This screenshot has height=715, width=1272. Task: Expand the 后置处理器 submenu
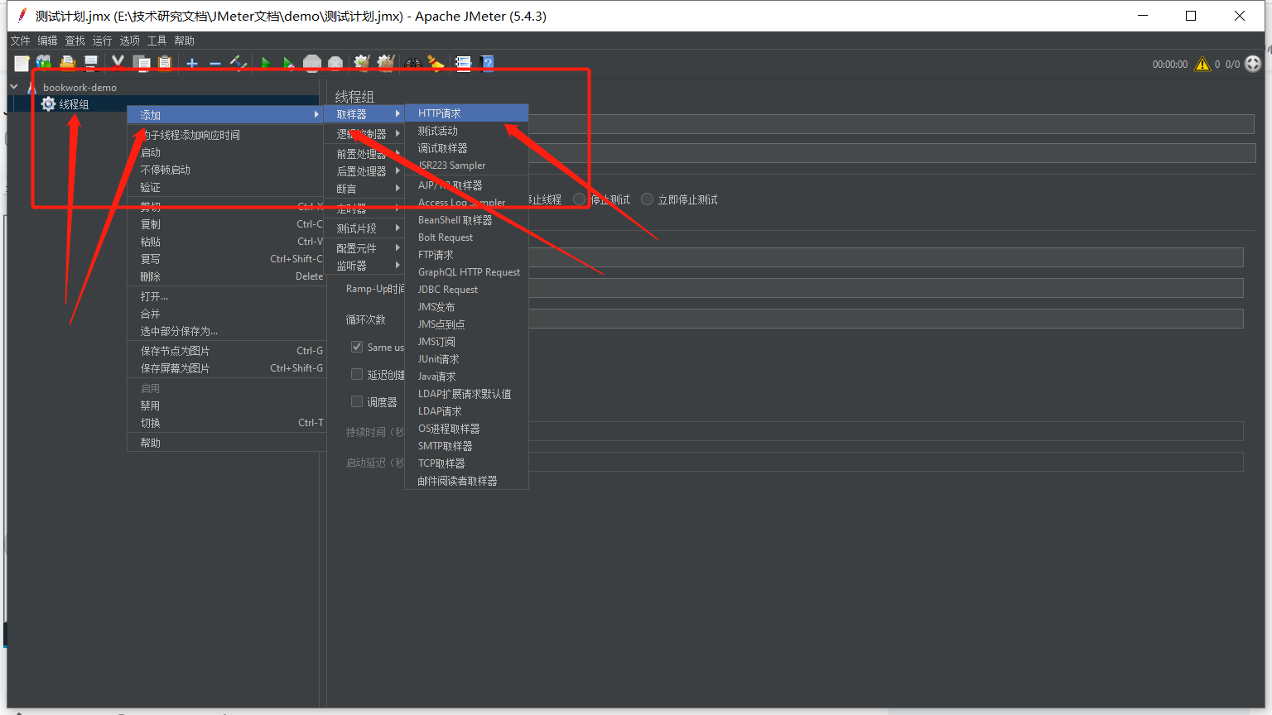[x=364, y=171]
